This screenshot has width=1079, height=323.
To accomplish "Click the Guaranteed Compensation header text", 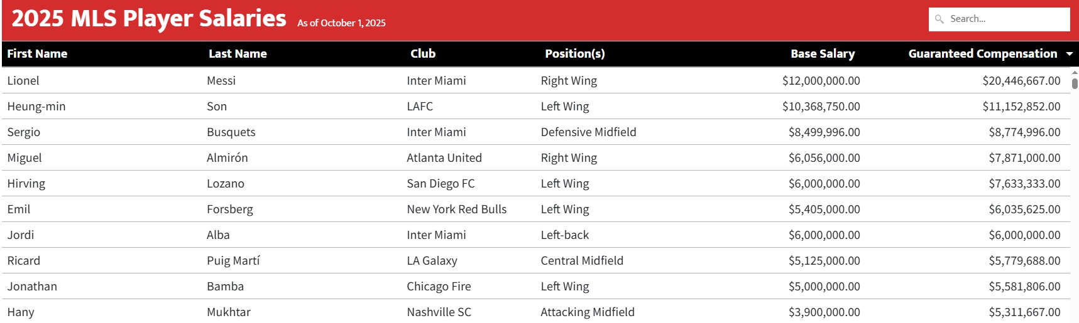I will (982, 54).
